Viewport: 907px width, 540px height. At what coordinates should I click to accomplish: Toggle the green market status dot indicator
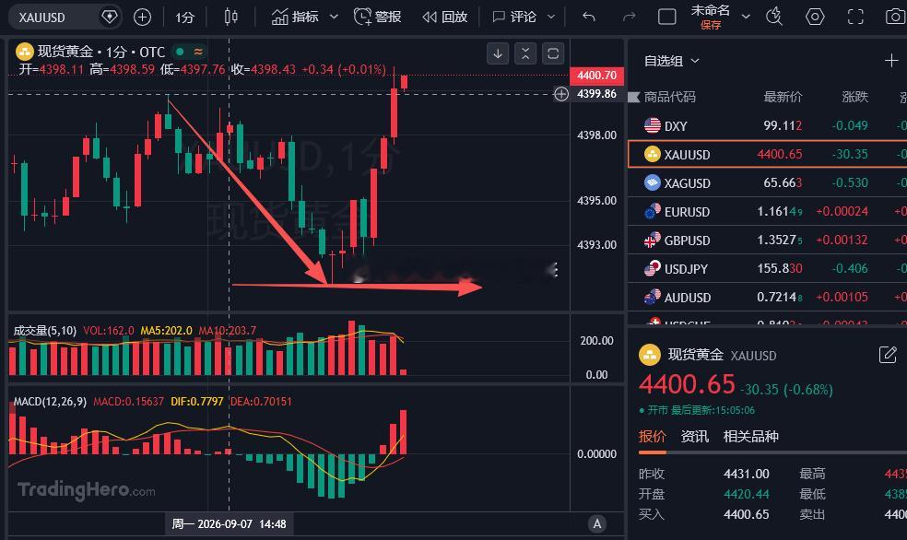click(180, 52)
